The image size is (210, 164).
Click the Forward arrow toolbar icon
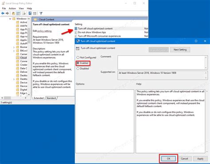(x=7, y=13)
